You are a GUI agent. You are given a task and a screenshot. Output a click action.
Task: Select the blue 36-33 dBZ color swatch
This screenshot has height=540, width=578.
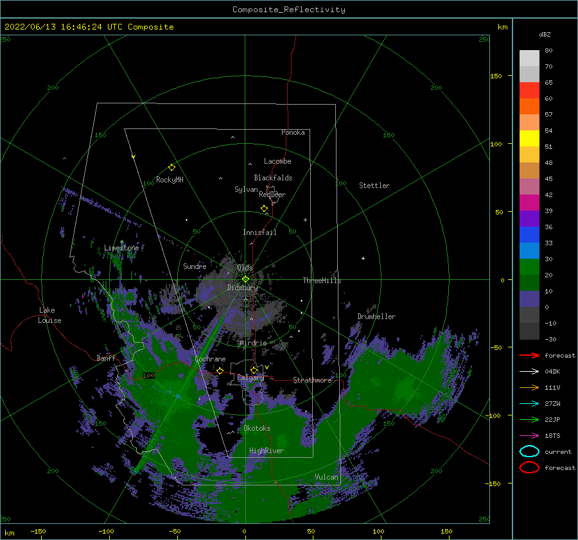tap(529, 234)
